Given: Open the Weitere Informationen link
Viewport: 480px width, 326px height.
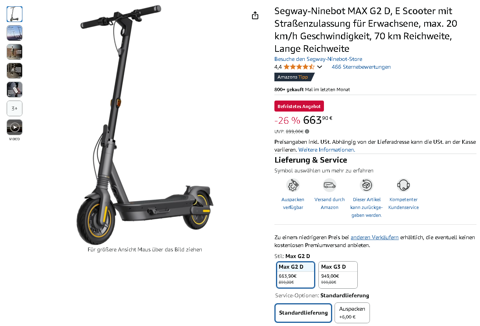Looking at the screenshot, I should pyautogui.click(x=327, y=150).
